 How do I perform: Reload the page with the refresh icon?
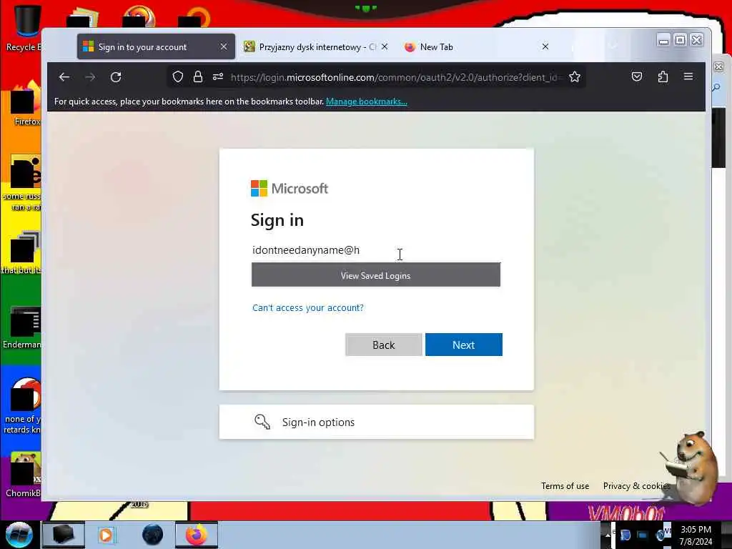pos(116,77)
